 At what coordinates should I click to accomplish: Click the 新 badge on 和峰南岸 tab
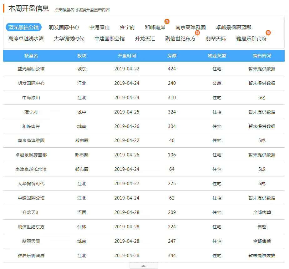coord(167,21)
